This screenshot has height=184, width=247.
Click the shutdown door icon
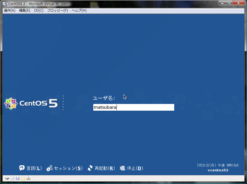tap(122, 168)
